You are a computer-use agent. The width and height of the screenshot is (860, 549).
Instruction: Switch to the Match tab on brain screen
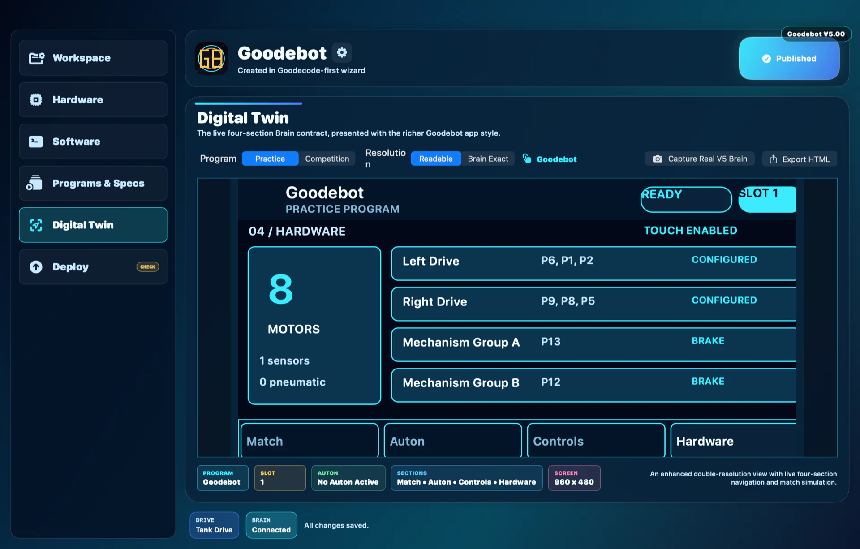(x=310, y=441)
